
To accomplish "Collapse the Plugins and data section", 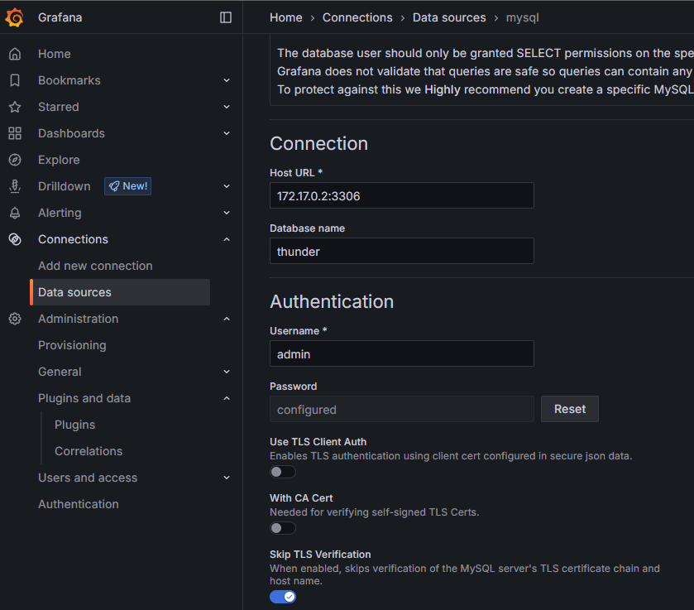I will click(x=227, y=397).
